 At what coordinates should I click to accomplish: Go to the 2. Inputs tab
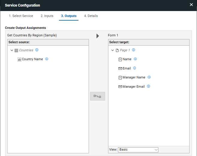click(47, 16)
